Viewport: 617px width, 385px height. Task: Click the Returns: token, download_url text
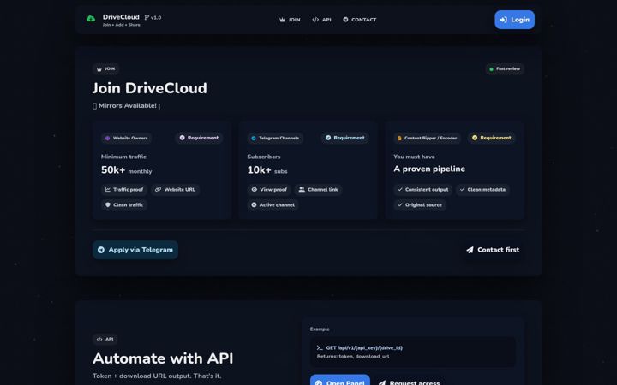pyautogui.click(x=353, y=356)
